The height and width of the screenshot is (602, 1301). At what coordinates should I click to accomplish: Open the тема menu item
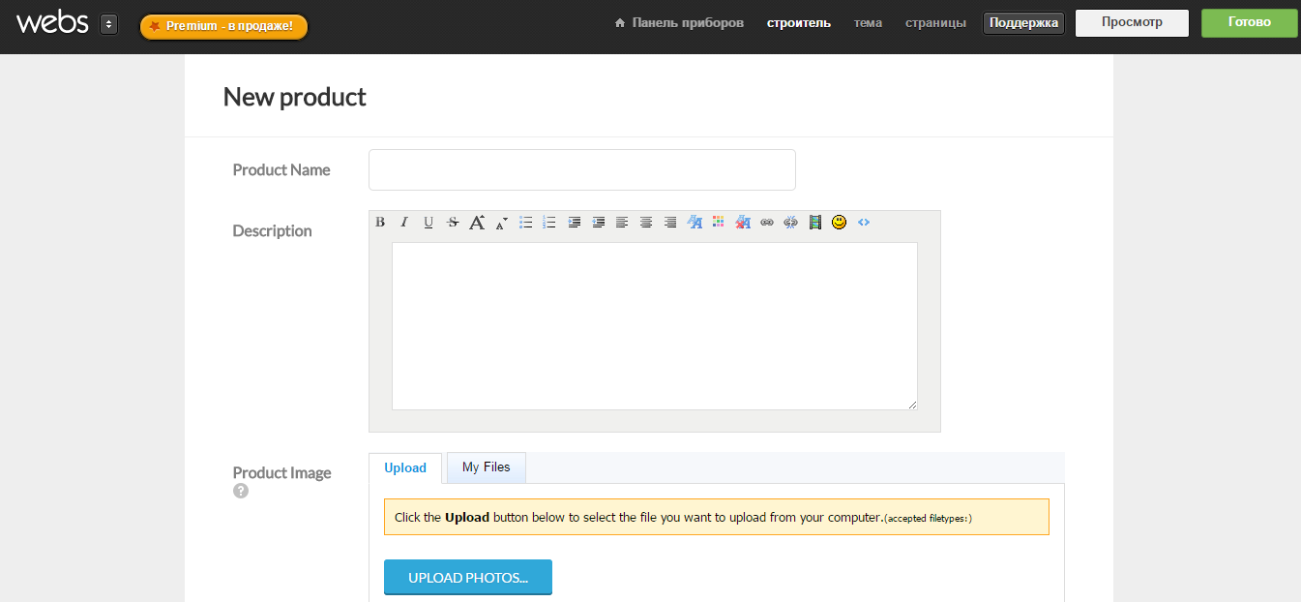pos(868,22)
